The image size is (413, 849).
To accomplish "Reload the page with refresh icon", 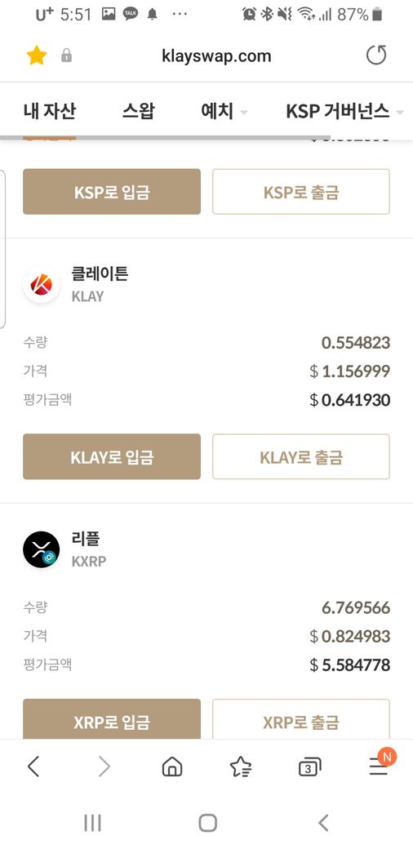I will pyautogui.click(x=376, y=56).
